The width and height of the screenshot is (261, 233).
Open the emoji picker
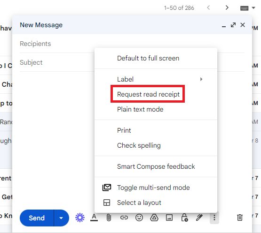tap(139, 218)
